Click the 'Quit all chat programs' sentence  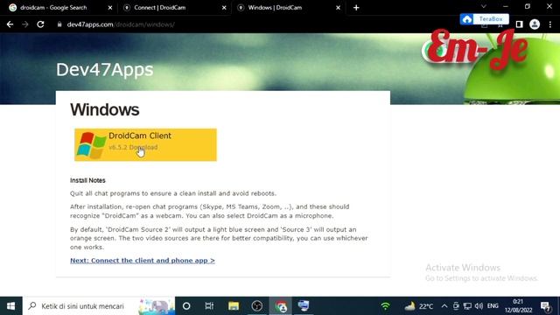point(173,193)
